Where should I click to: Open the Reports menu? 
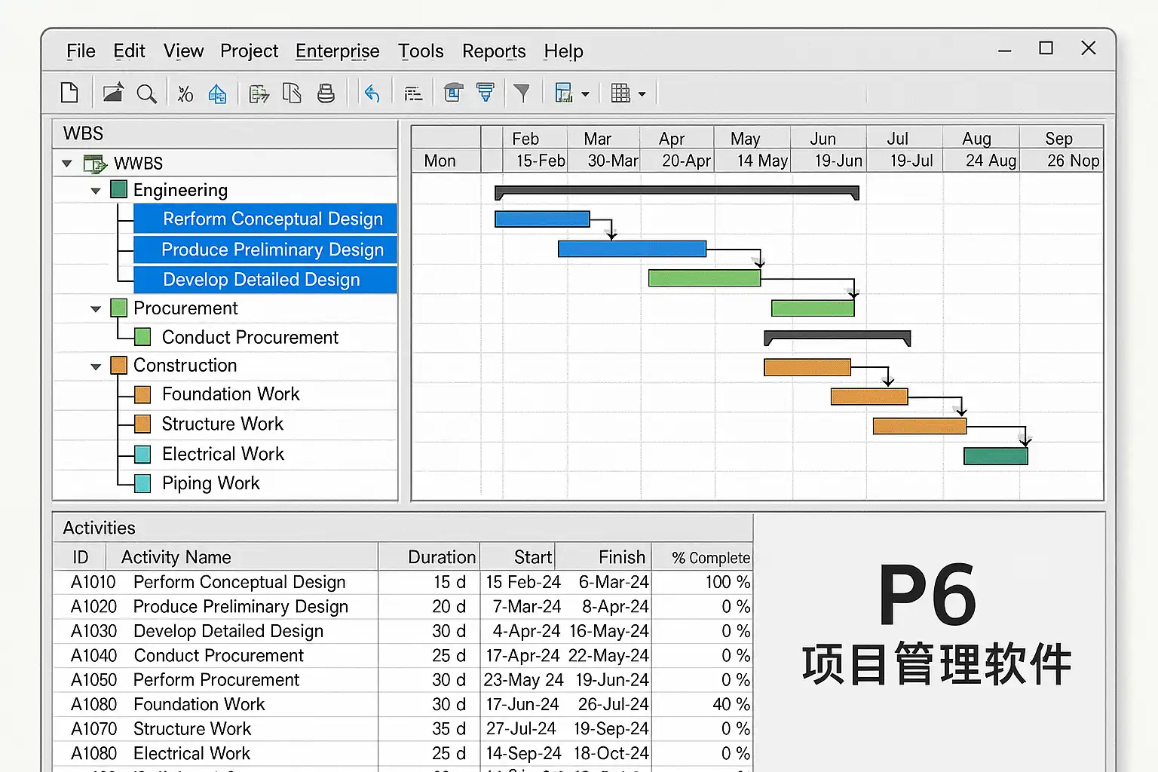pos(494,51)
